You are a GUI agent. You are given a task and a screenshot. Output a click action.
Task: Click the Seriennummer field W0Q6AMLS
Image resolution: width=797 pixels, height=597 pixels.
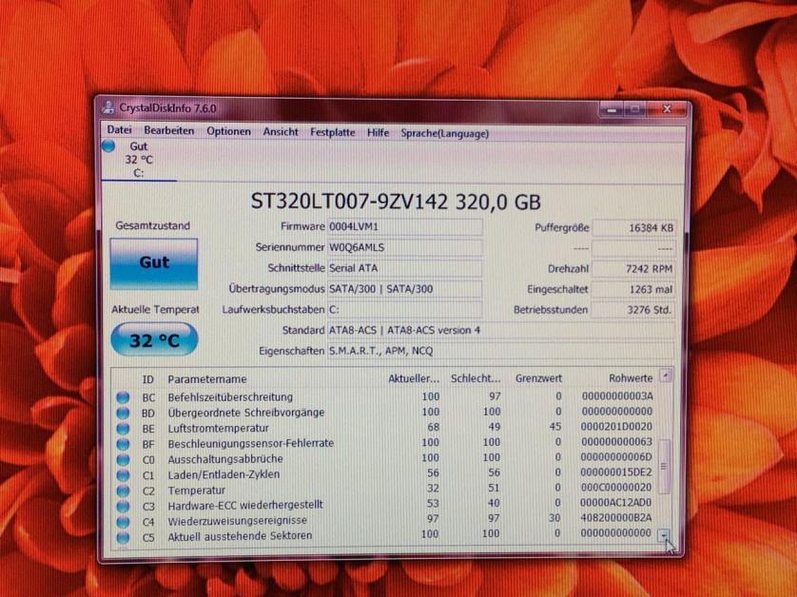click(404, 247)
